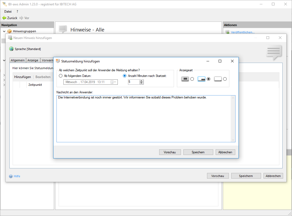Choose the first Anzeigeart radio button
Screen dimensions: 292x216
point(192,79)
